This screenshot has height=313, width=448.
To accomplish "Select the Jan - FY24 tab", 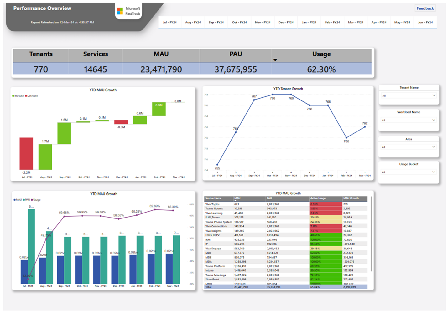I will click(x=309, y=23).
